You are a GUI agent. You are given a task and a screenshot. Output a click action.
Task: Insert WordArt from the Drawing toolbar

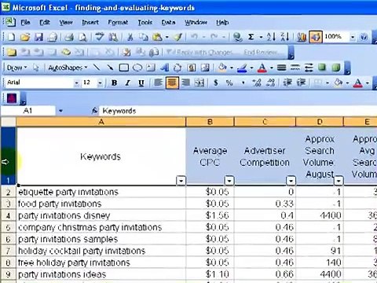164,68
